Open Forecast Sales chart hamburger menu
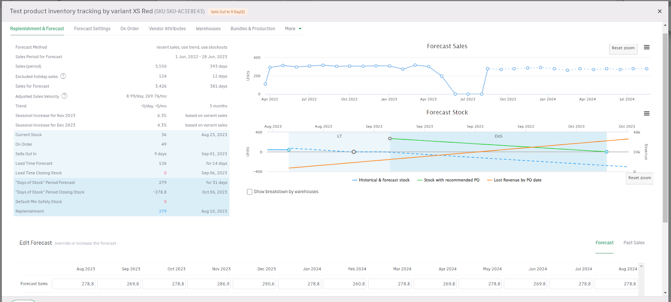This screenshot has height=302, width=671. point(646,47)
